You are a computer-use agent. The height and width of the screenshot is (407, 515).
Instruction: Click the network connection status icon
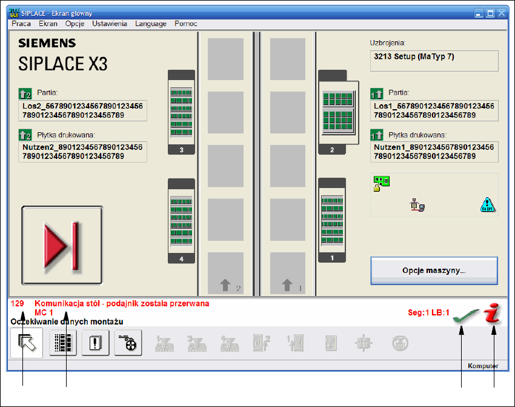[417, 205]
